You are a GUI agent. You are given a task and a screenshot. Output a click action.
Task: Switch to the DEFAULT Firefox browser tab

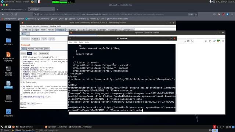[x=41, y=9]
